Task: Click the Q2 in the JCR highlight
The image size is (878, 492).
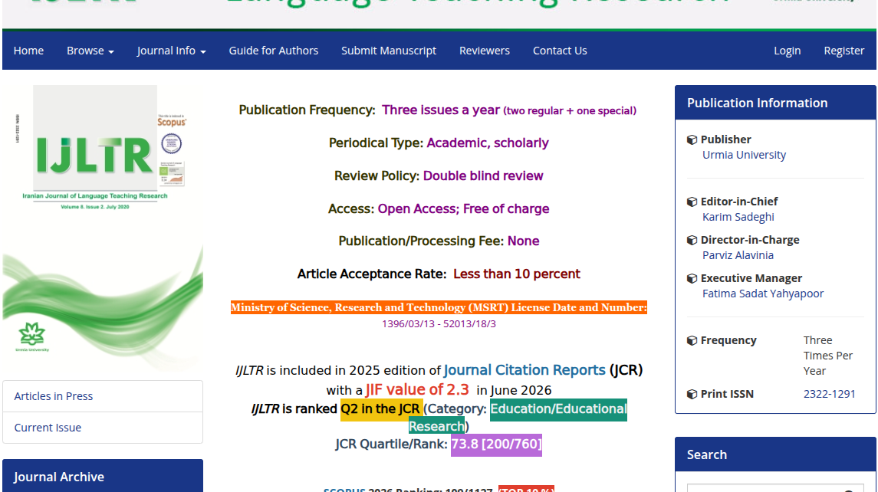Action: 380,409
